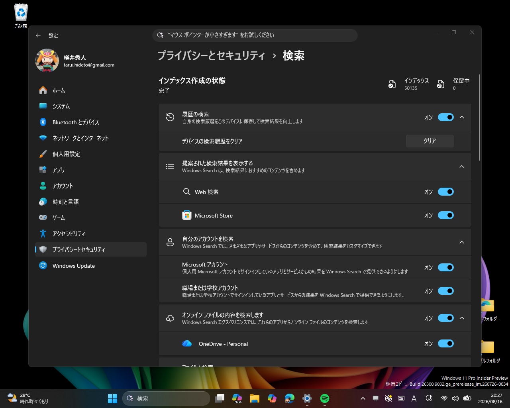Turn off 履歴の検索 toggle

(x=446, y=117)
